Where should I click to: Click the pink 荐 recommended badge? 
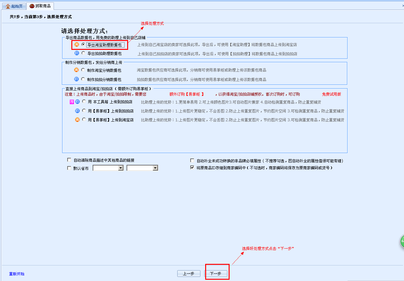(x=72, y=102)
